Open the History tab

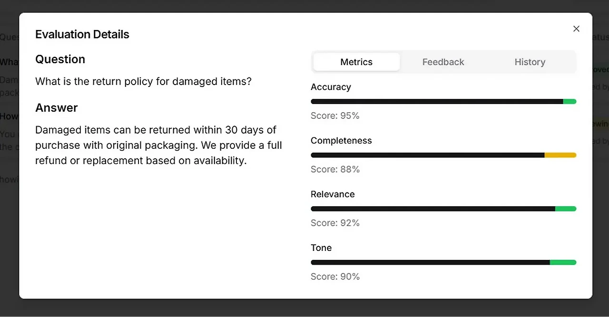[x=530, y=62]
